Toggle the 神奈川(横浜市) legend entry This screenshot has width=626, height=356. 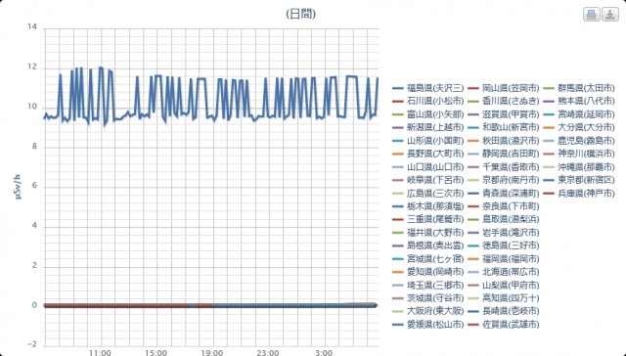[x=579, y=155]
